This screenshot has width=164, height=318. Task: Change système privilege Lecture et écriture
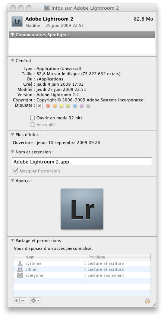(x=104, y=263)
